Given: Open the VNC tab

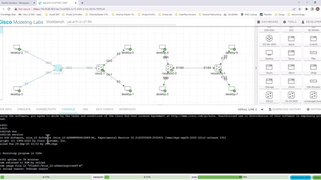Looking at the screenshot, I should tap(85, 109).
